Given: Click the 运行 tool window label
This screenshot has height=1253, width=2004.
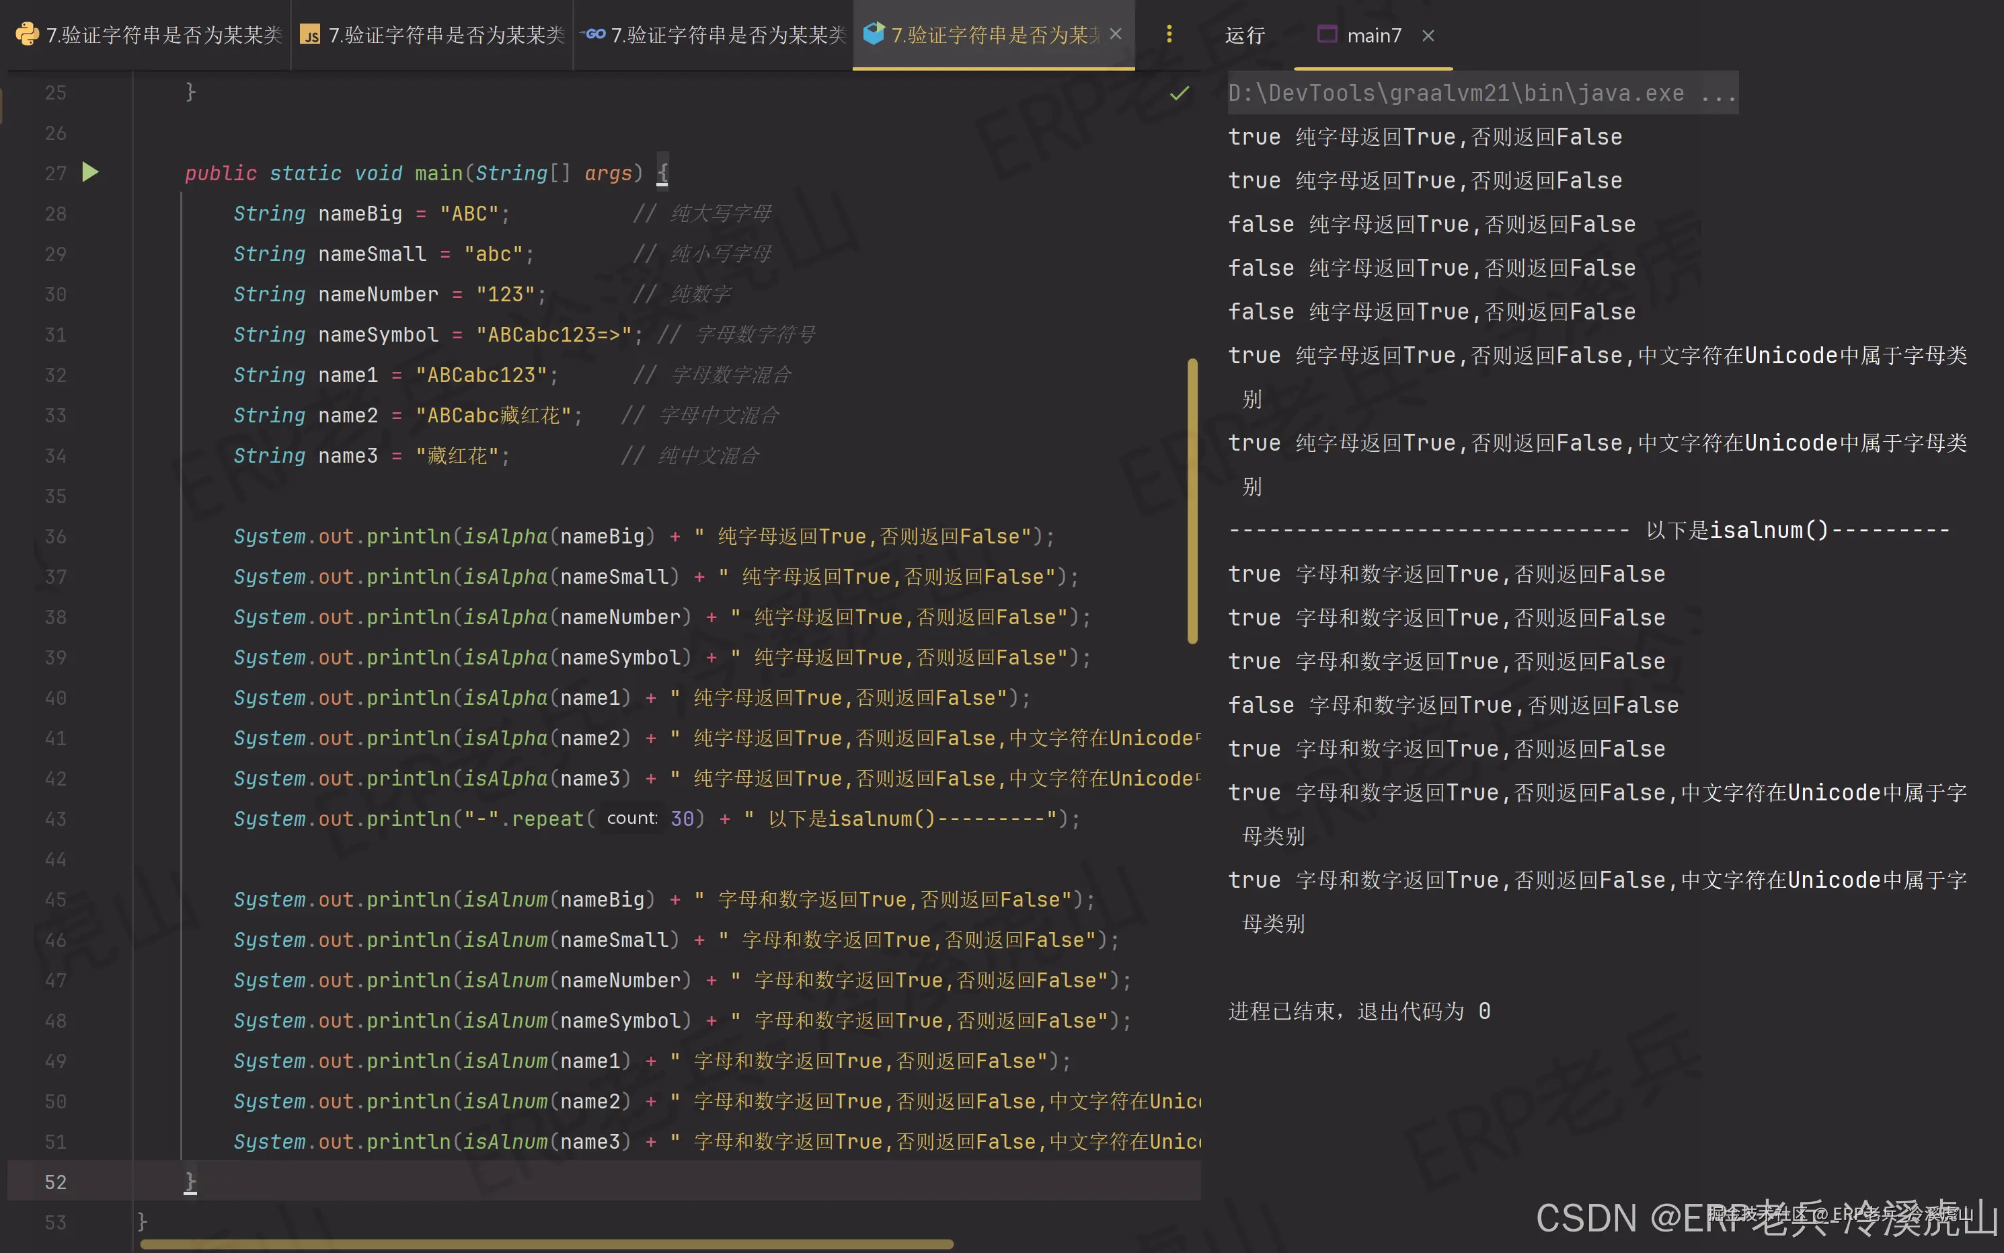Looking at the screenshot, I should pyautogui.click(x=1244, y=36).
